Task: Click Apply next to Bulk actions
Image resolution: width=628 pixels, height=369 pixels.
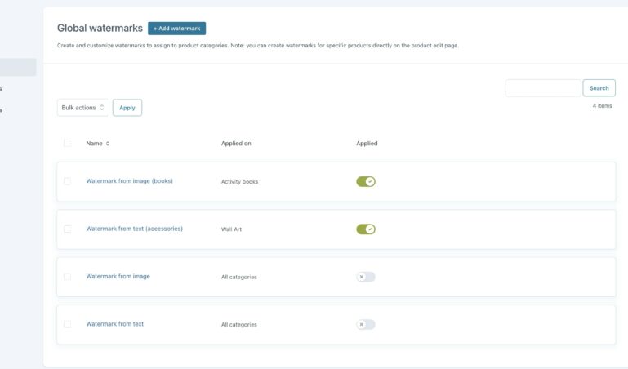Action: [127, 108]
